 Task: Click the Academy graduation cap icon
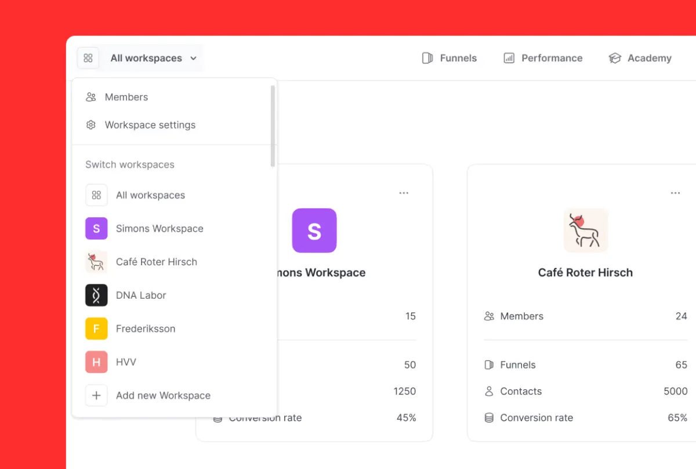coord(615,58)
